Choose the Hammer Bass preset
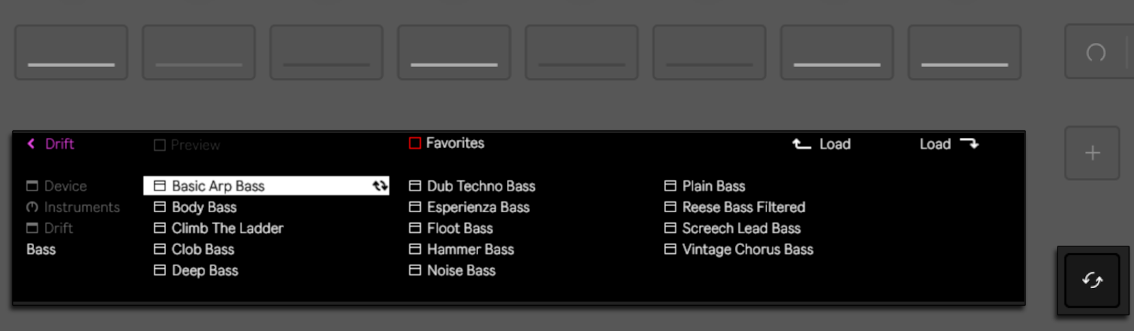The width and height of the screenshot is (1134, 331). tap(470, 249)
